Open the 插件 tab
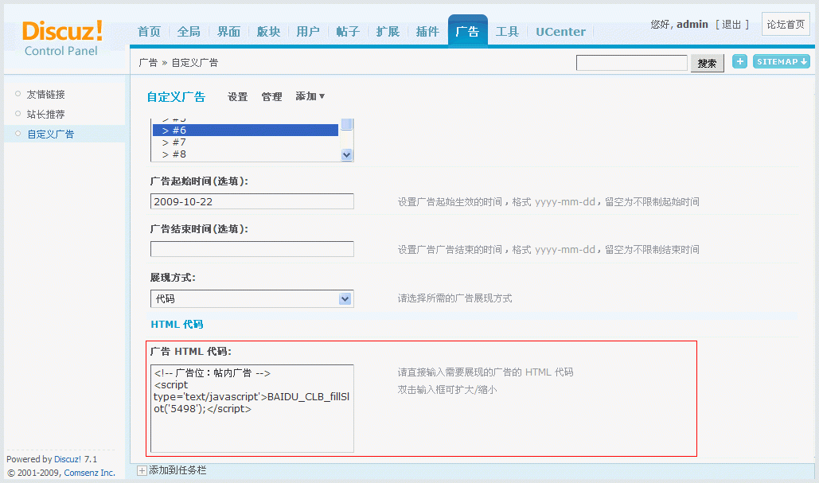Screen dimensions: 819x483 pyautogui.click(x=427, y=32)
